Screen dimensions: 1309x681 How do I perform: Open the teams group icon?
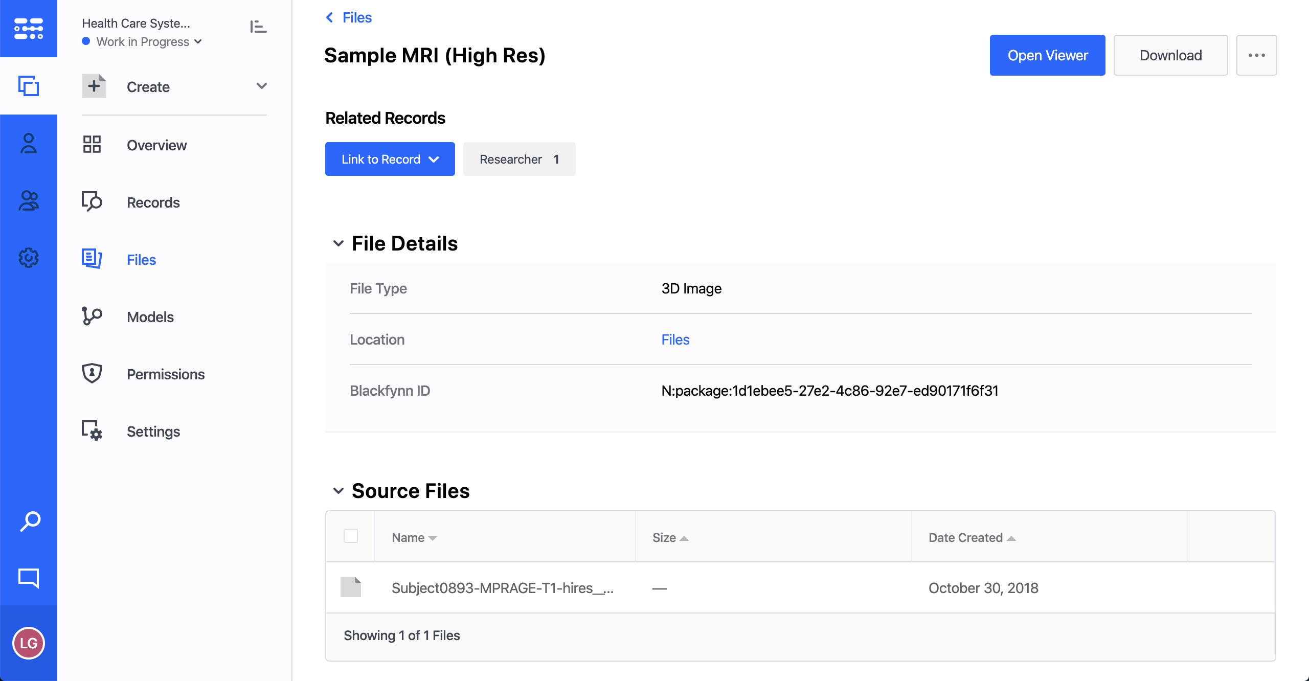(x=29, y=201)
